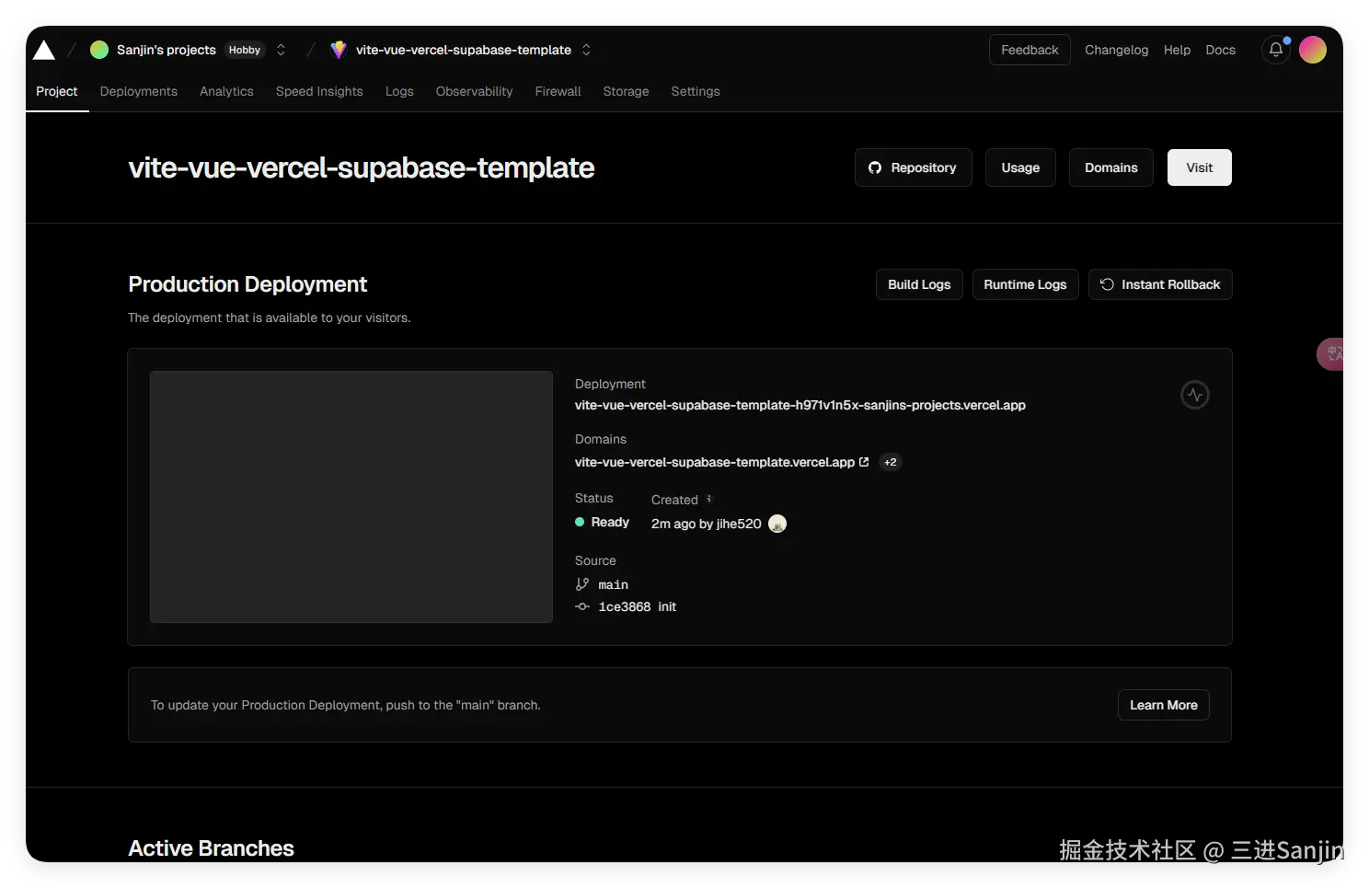Image resolution: width=1369 pixels, height=888 pixels.
Task: Open the deployment preview thumbnail
Action: [351, 497]
